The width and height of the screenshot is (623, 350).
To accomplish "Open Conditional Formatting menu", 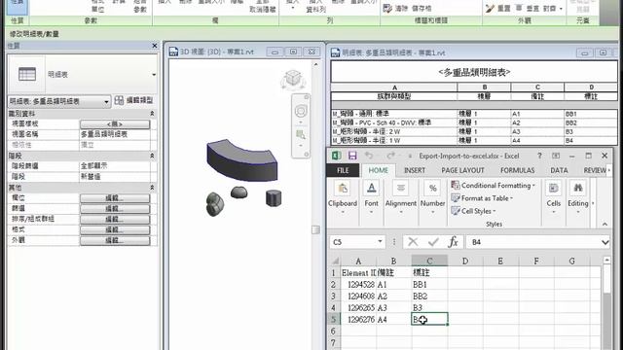I will (x=494, y=186).
